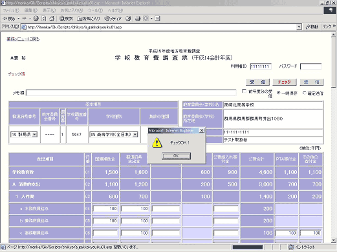
Task: Open the Favorites (お気に入り) menu
Action: (72, 10)
